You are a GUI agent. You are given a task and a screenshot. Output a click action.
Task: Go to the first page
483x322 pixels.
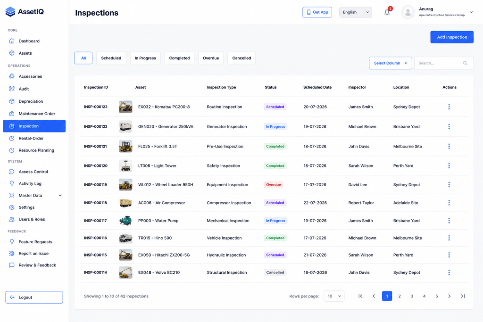point(360,296)
